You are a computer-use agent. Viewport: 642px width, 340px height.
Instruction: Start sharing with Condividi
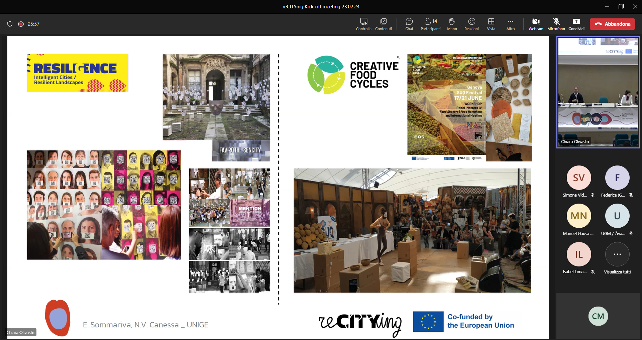tap(576, 24)
